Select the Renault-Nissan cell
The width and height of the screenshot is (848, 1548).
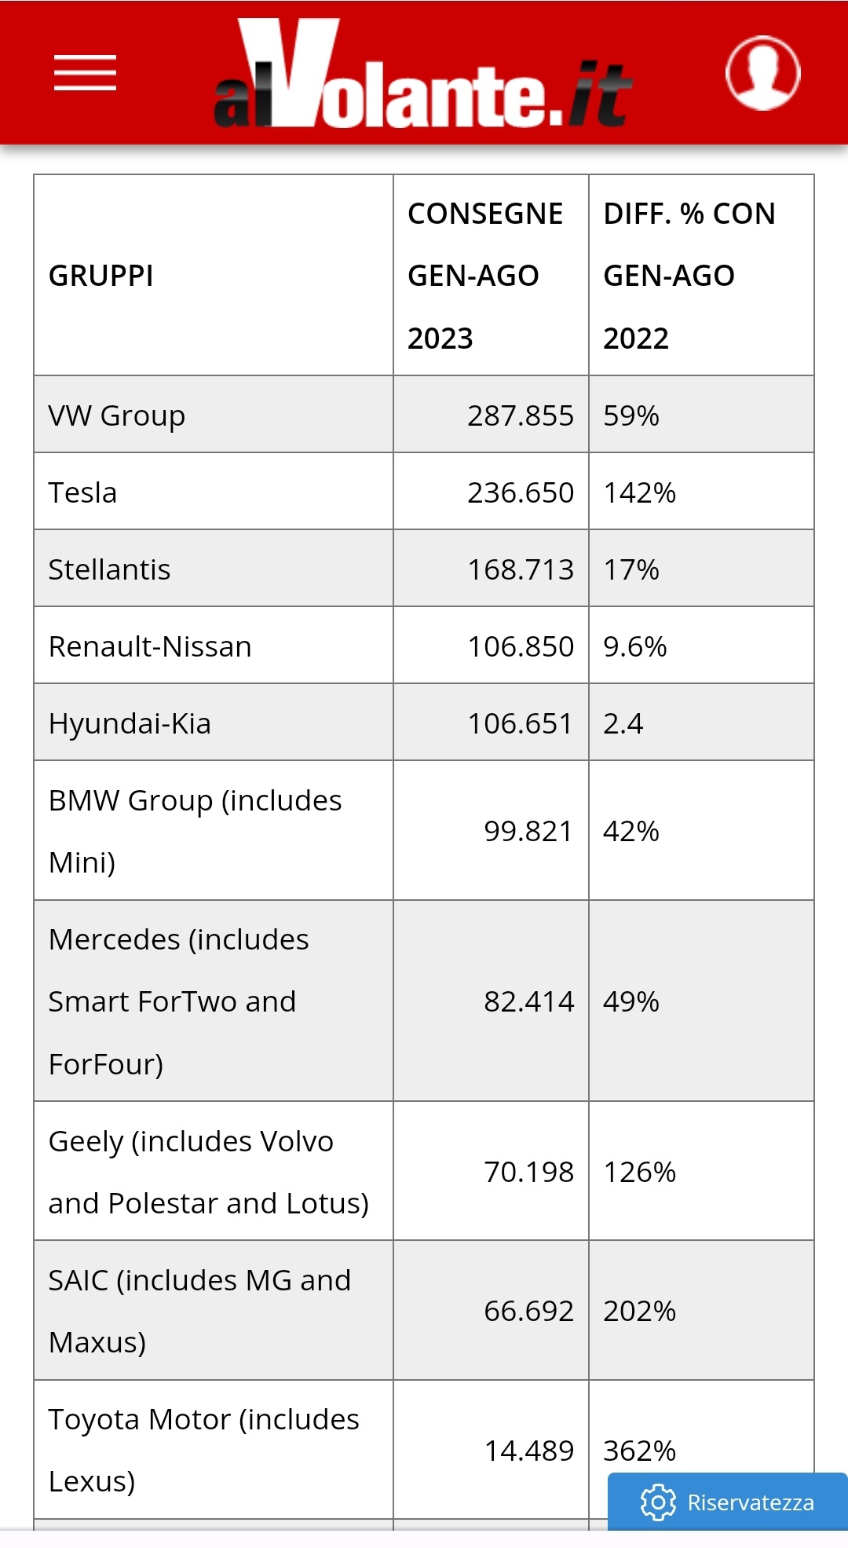[x=214, y=646]
